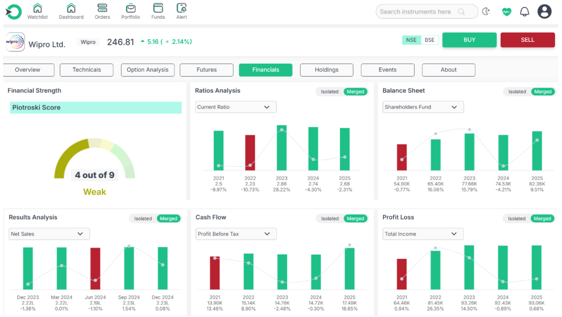562x317 pixels.
Task: Click in the Search instruments field
Action: [427, 12]
